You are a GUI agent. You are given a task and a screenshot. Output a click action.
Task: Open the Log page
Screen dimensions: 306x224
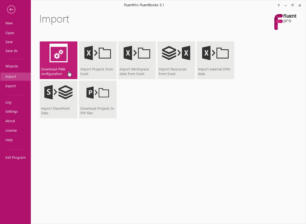pos(8,102)
